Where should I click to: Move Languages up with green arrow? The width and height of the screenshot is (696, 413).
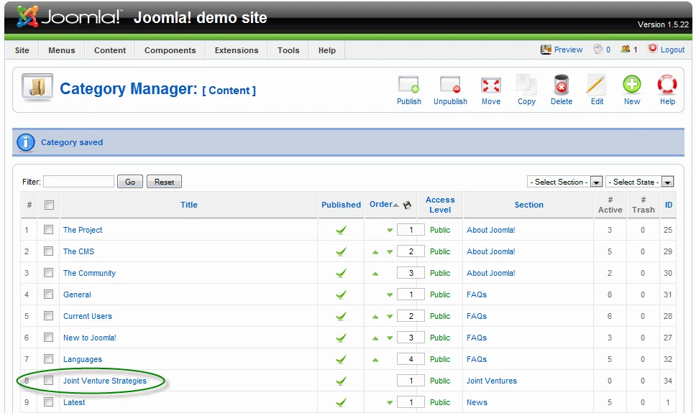pos(375,360)
